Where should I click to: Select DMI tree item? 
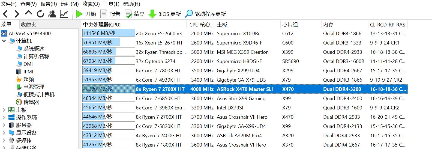(28, 64)
